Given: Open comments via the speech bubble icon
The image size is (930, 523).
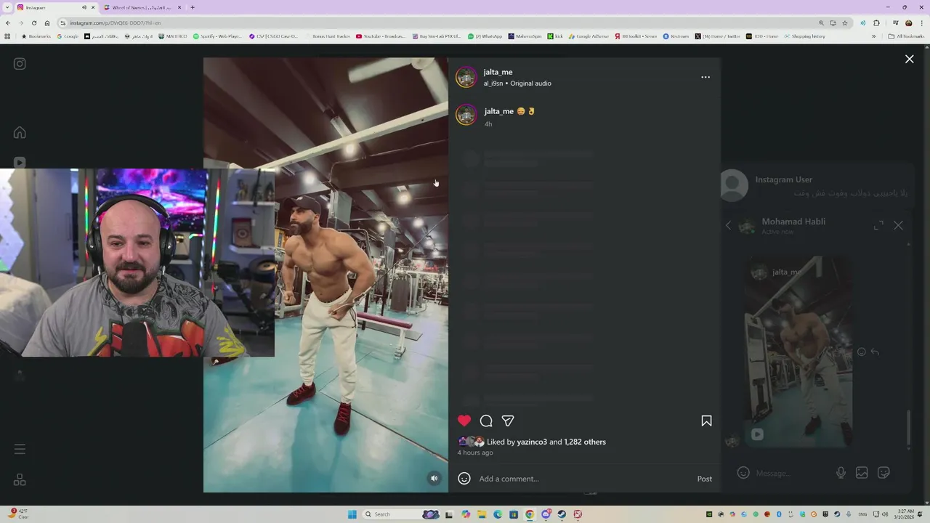Looking at the screenshot, I should coord(486,421).
